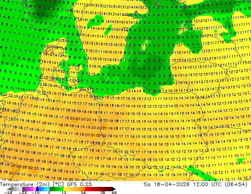Click the '26' label under the color scale
The image size is (251, 194).
[x=83, y=192]
